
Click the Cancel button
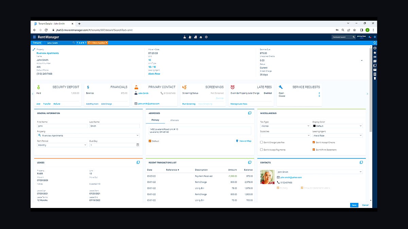click(x=365, y=205)
